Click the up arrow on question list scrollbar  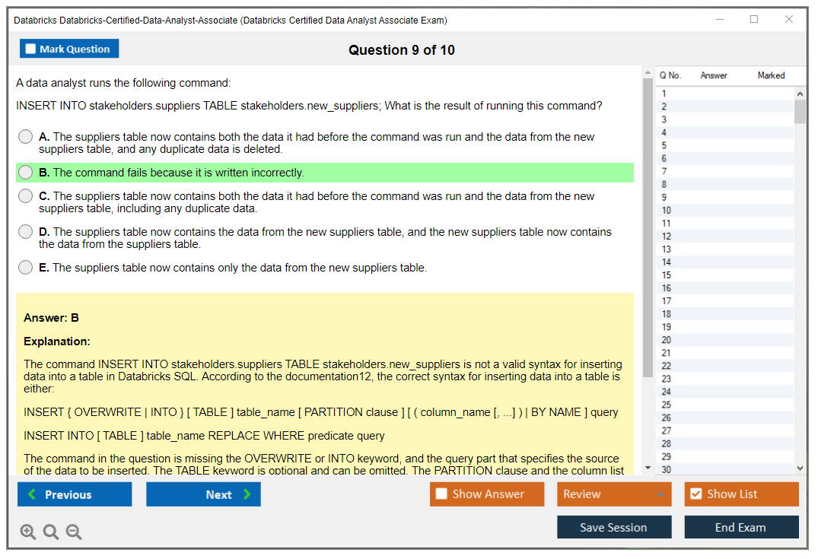pyautogui.click(x=800, y=93)
